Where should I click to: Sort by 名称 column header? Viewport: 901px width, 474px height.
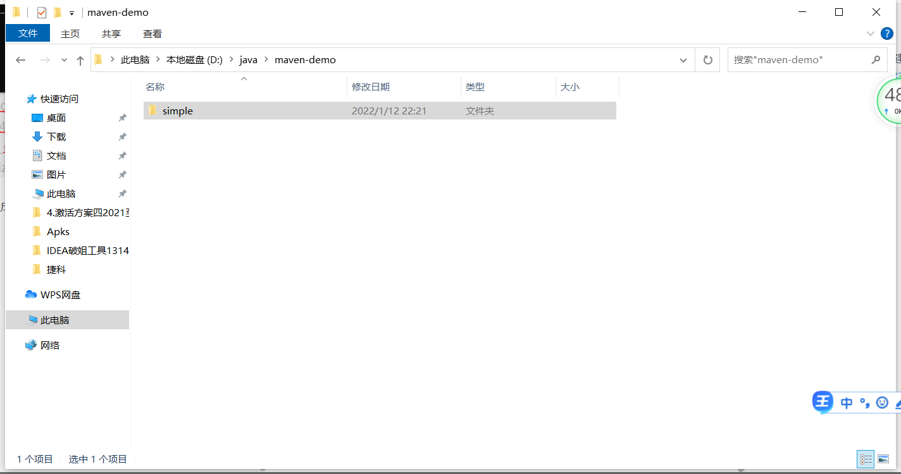(x=155, y=87)
